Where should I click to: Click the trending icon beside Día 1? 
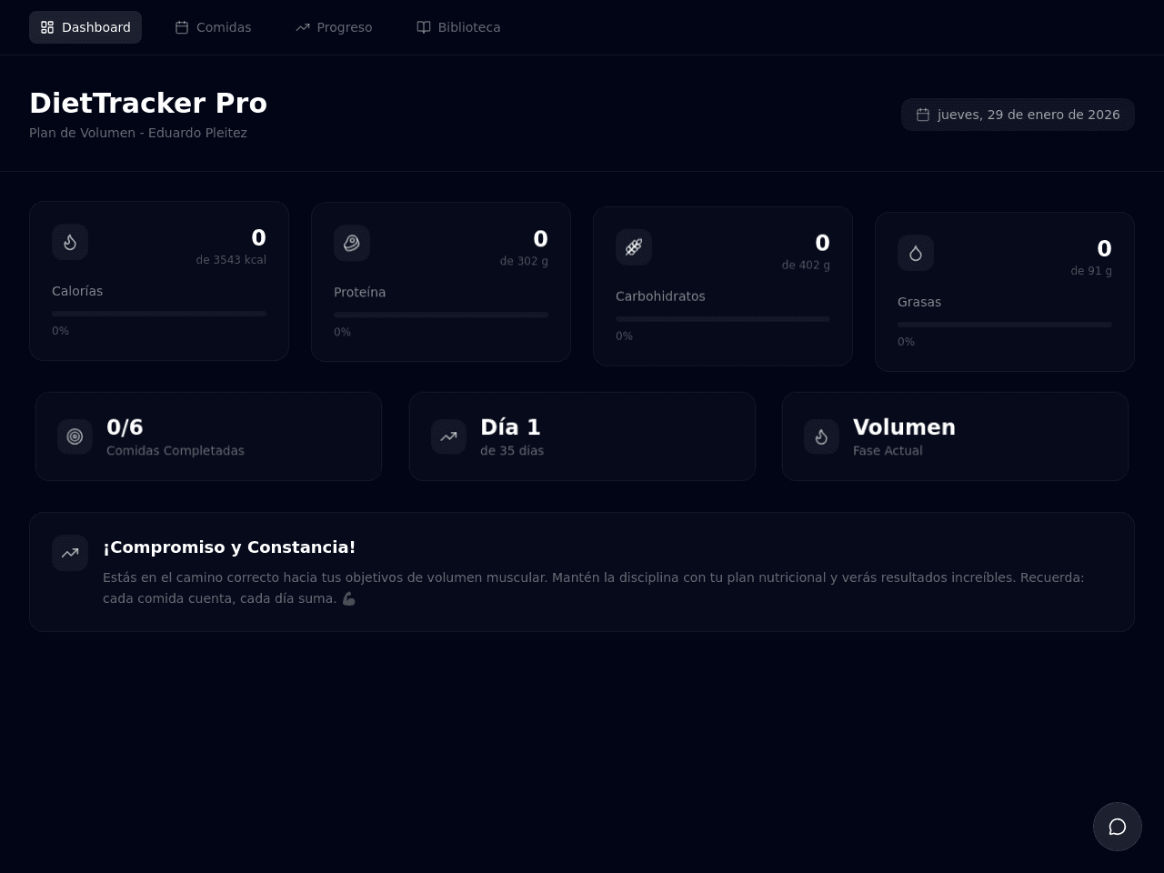tap(448, 436)
